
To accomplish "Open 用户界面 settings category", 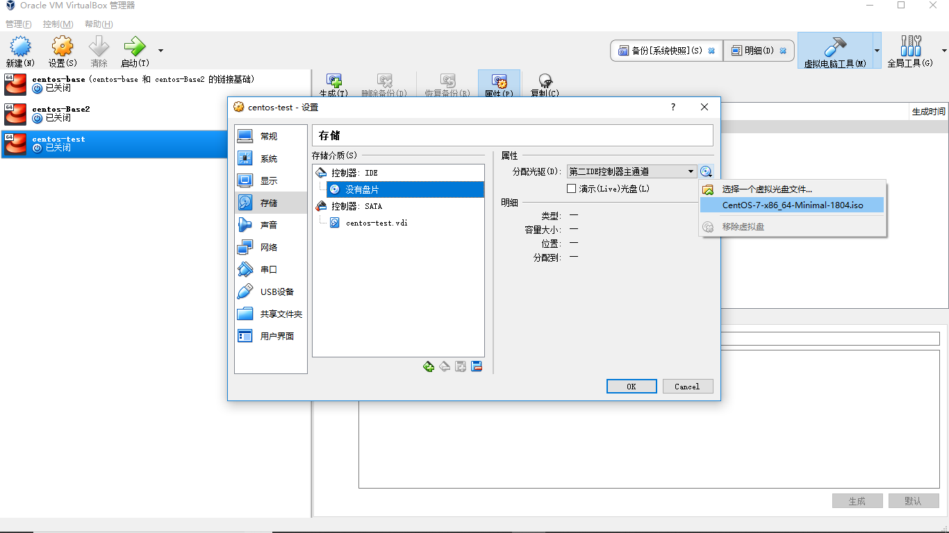I will point(271,336).
